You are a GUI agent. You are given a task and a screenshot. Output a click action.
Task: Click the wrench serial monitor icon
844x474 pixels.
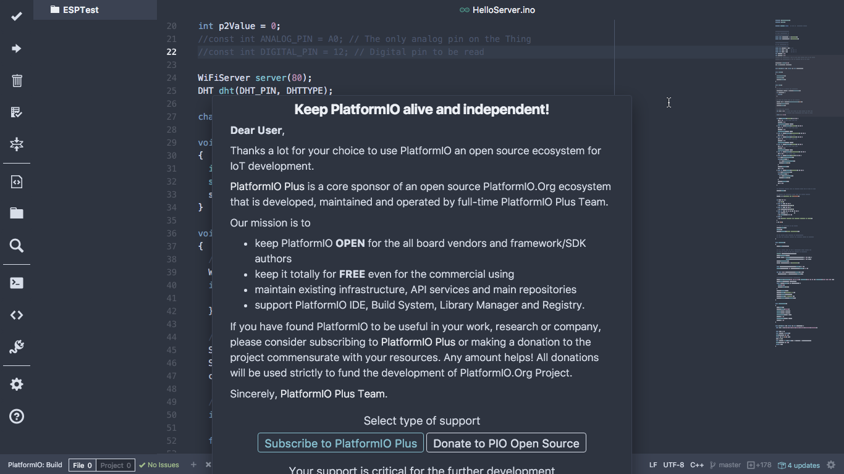[x=17, y=347]
